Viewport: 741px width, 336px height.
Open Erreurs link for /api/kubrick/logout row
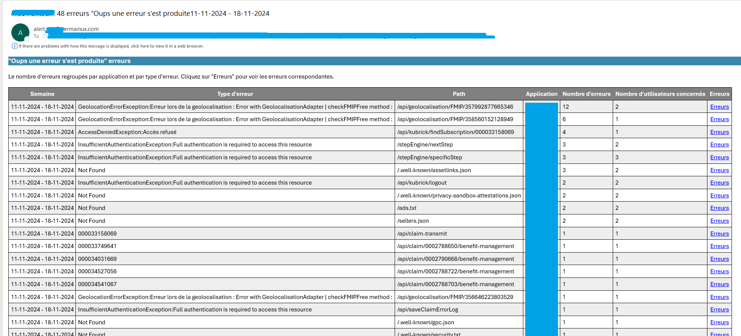pos(719,183)
